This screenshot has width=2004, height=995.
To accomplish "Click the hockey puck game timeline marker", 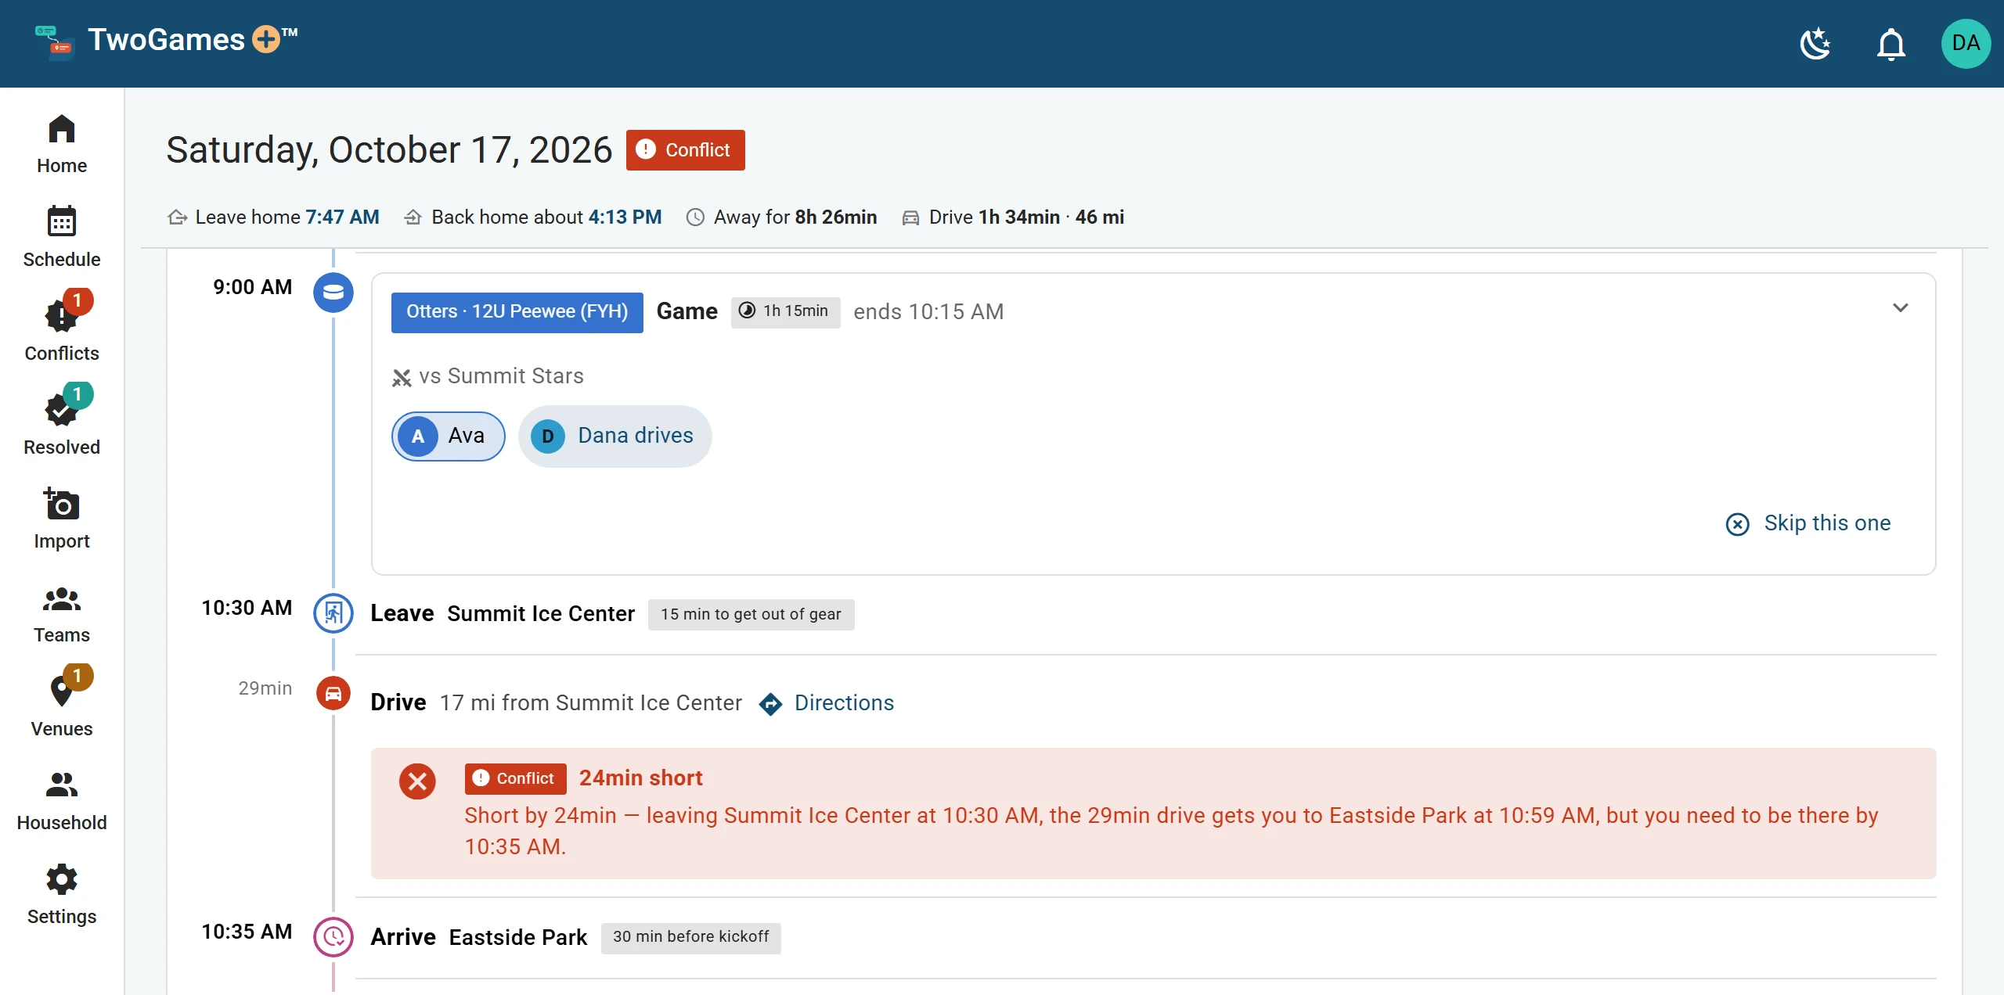I will (333, 293).
